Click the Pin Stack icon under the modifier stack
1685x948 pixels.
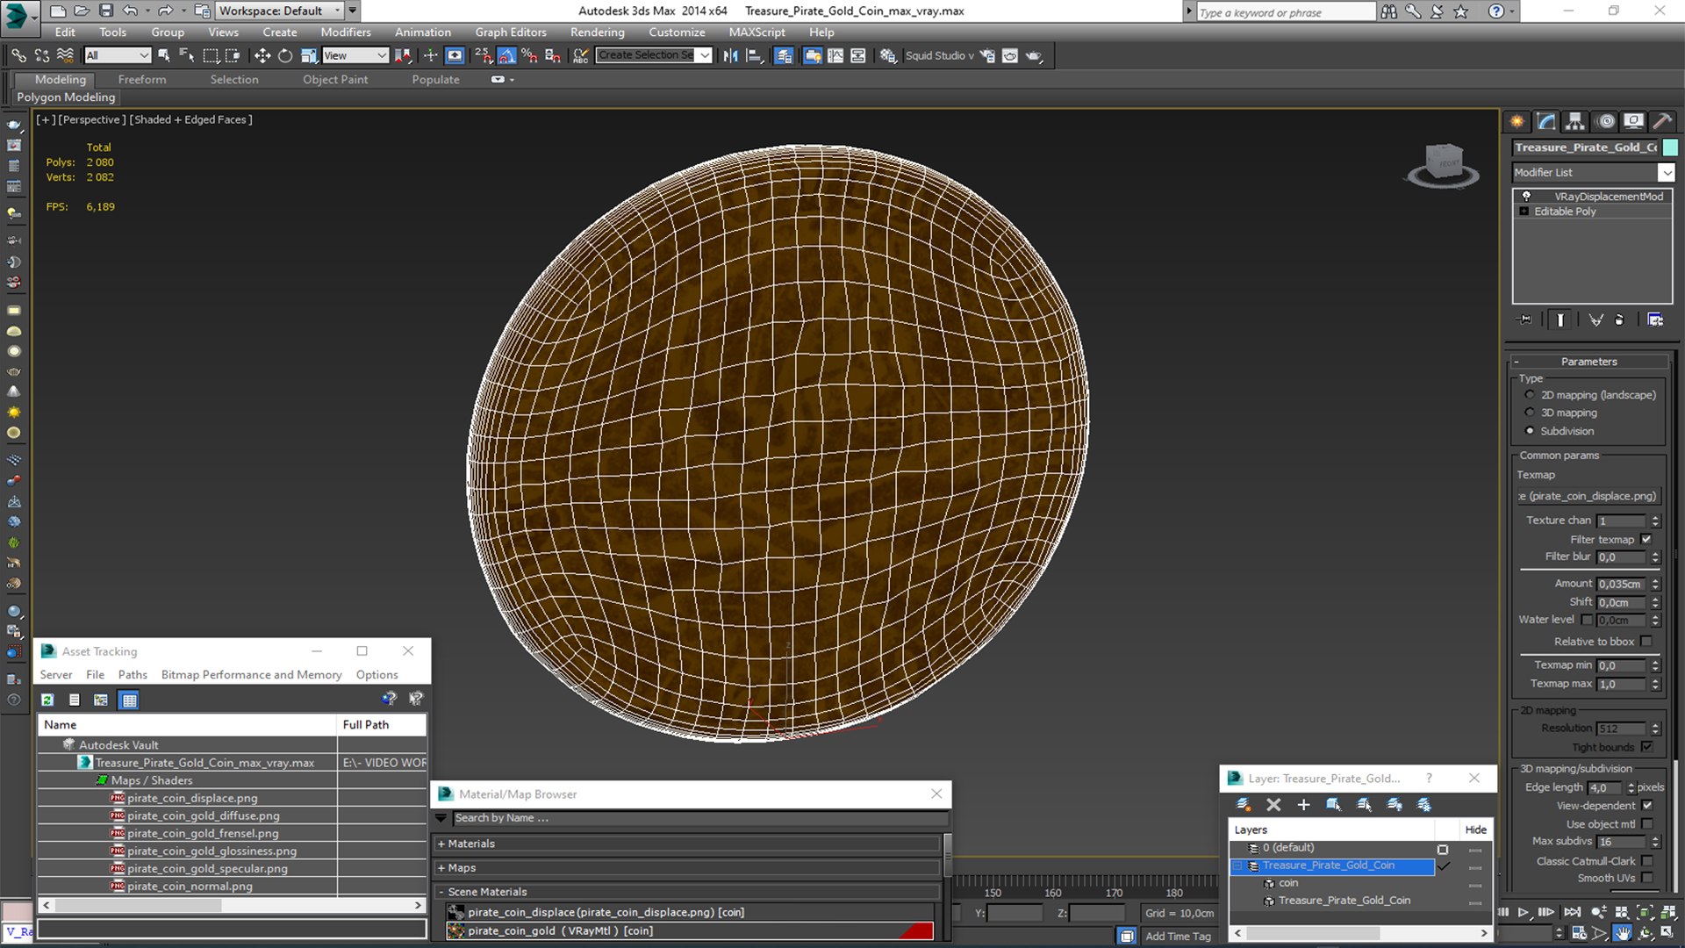(x=1524, y=320)
